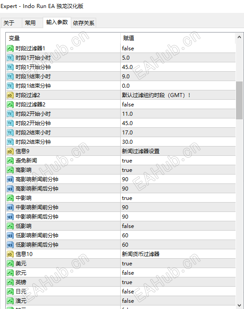
Task: Click the 欧元 variable name
Action: [x=21, y=273]
